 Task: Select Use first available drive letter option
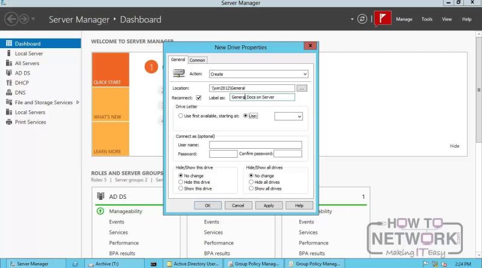tap(180, 116)
